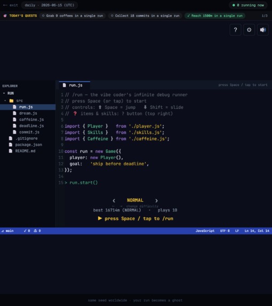Start the game via press Space / tap to /run

135,218
